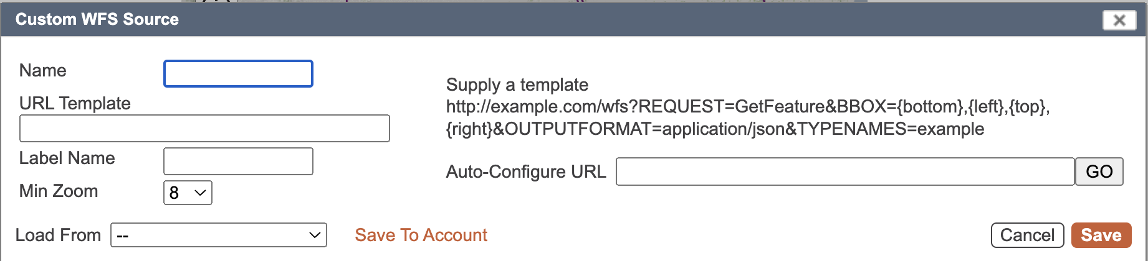Cancel the custom WFS source dialog

(x=1027, y=235)
